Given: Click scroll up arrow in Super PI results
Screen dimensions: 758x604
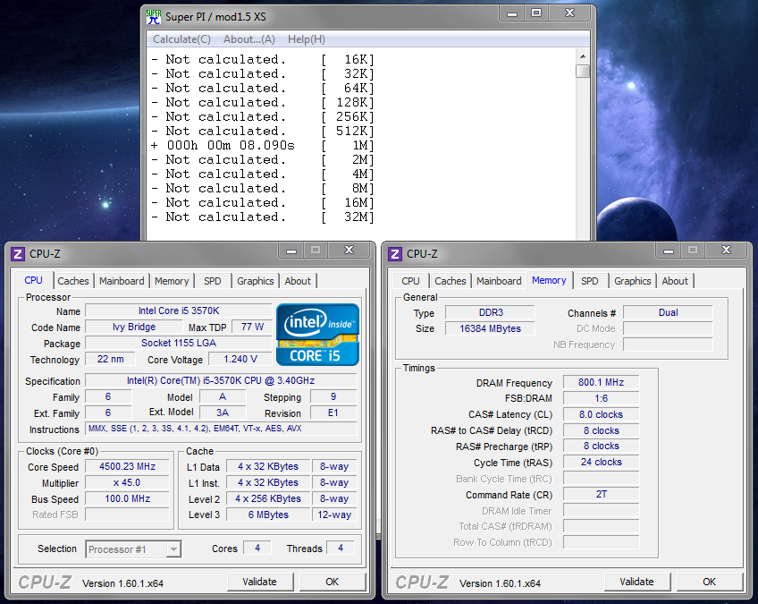Looking at the screenshot, I should (583, 56).
